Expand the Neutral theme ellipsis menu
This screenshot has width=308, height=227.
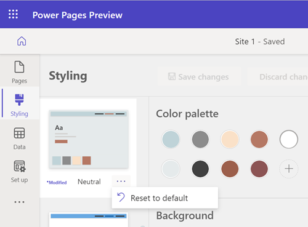click(121, 181)
